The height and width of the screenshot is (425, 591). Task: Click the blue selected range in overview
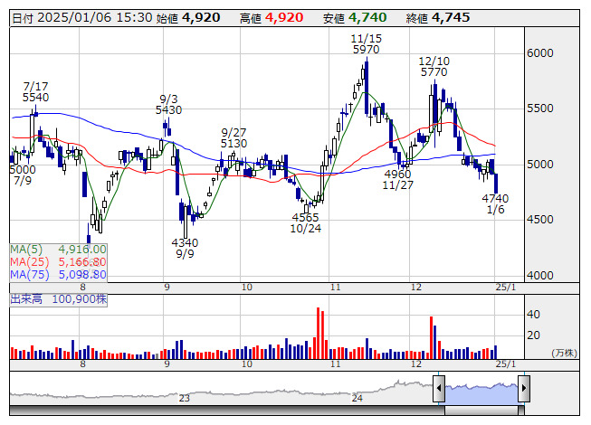(481, 393)
